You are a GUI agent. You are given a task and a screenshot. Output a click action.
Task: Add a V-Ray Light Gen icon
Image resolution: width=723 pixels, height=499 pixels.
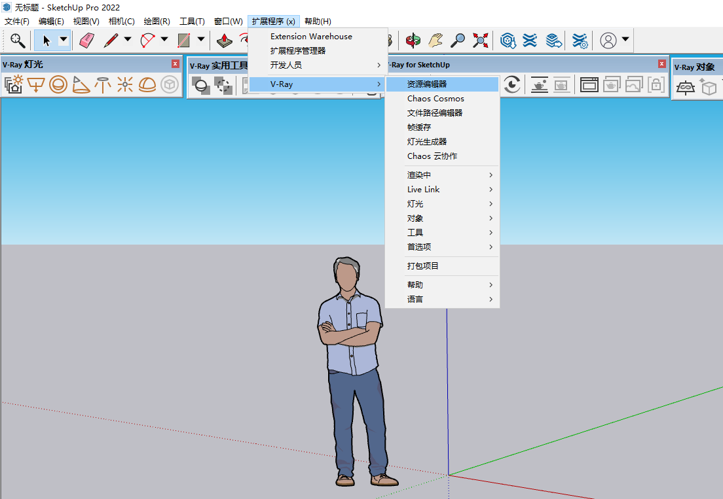13,85
